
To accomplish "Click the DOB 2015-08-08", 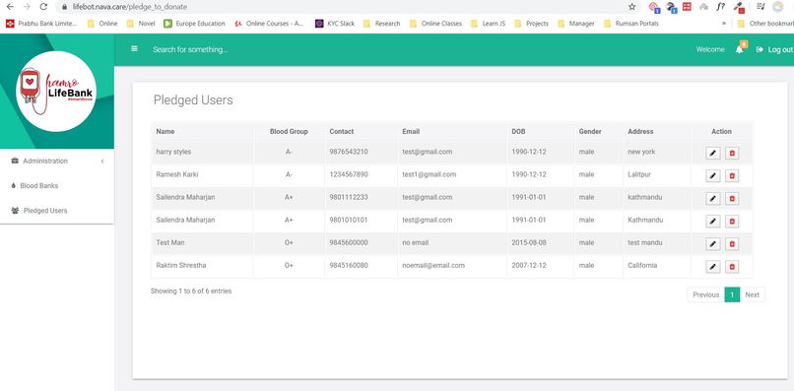I will click(529, 242).
